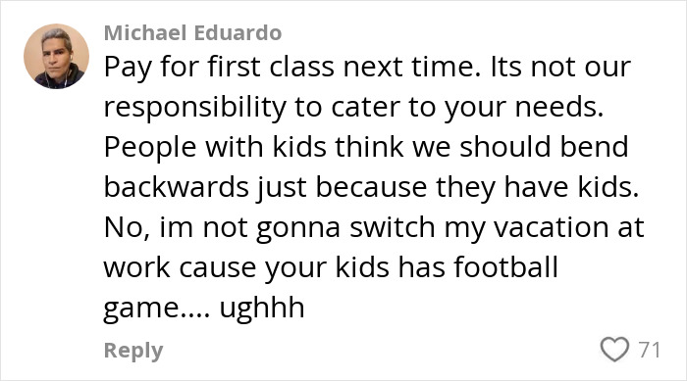Viewport: 687px width, 381px height.
Task: Click the line starting 'No, im not gonna switch'
Action: pyautogui.click(x=374, y=228)
